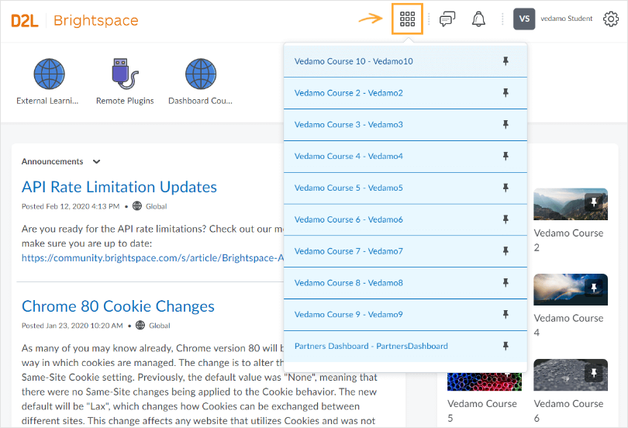Screen dimensions: 628x428
Task: Open Dashboard Courses globe icon
Action: click(x=201, y=74)
